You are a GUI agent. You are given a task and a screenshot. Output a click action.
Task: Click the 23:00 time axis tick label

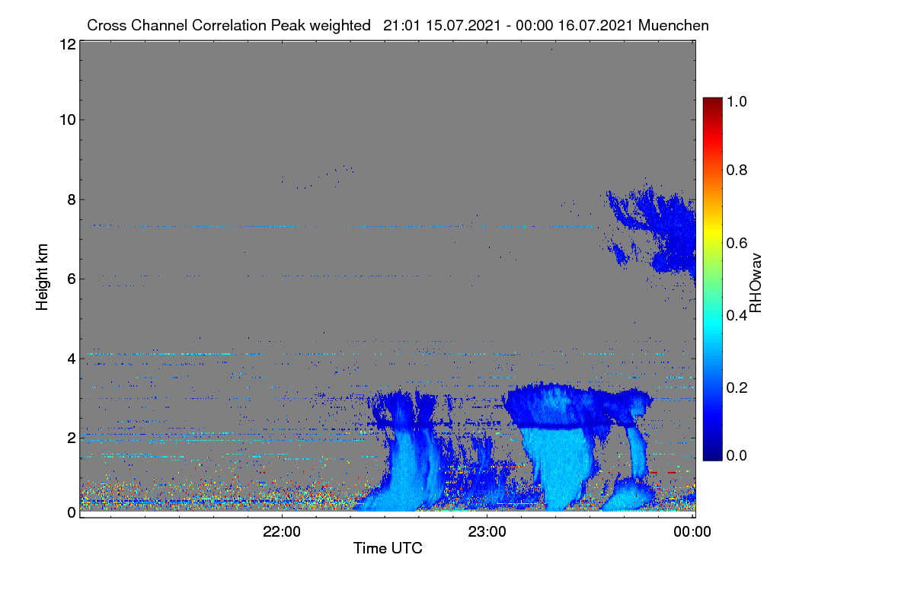click(x=487, y=532)
